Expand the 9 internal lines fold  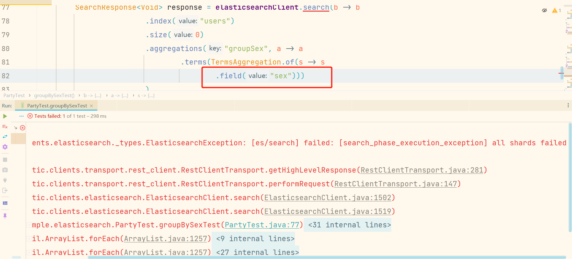tap(255, 239)
